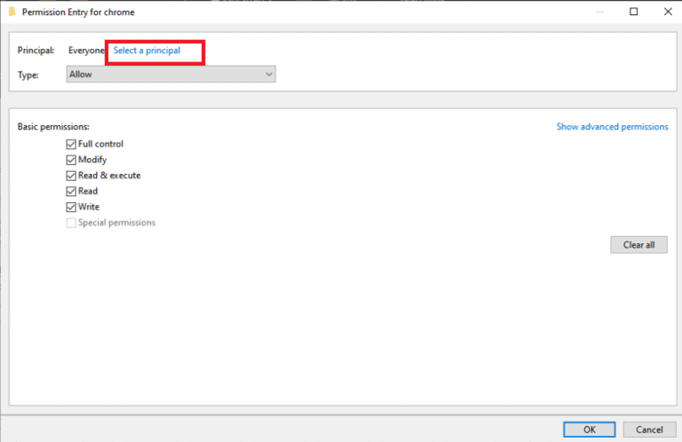This screenshot has width=682, height=442.
Task: Uncheck the Full control checkbox
Action: 71,145
